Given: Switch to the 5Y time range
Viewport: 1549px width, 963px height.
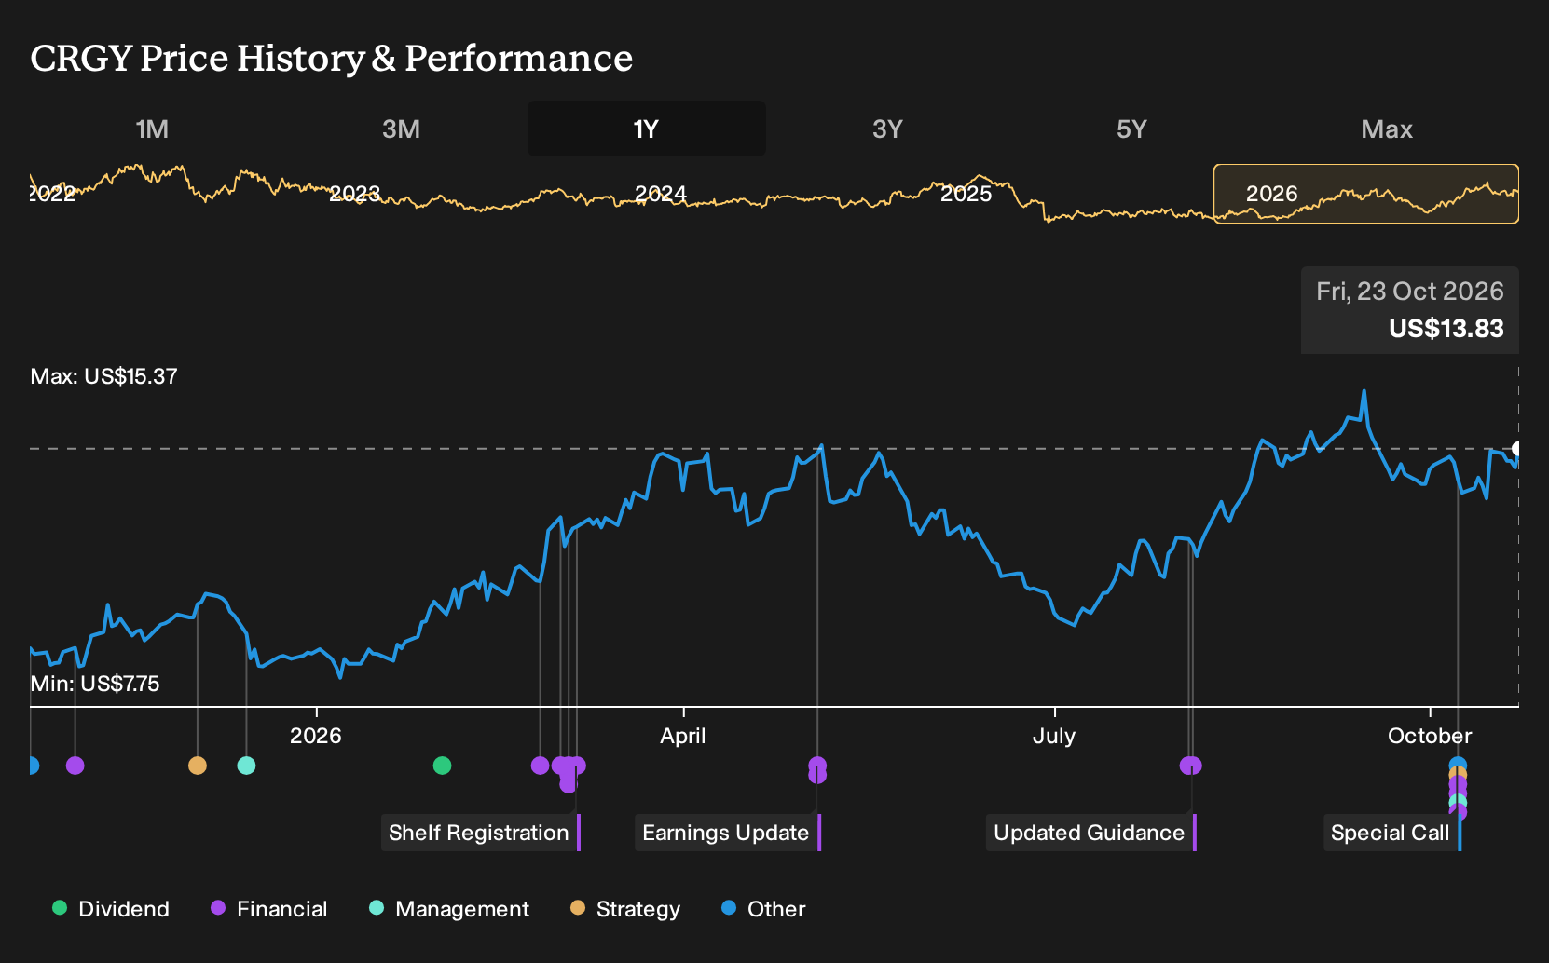Looking at the screenshot, I should pos(1131,129).
